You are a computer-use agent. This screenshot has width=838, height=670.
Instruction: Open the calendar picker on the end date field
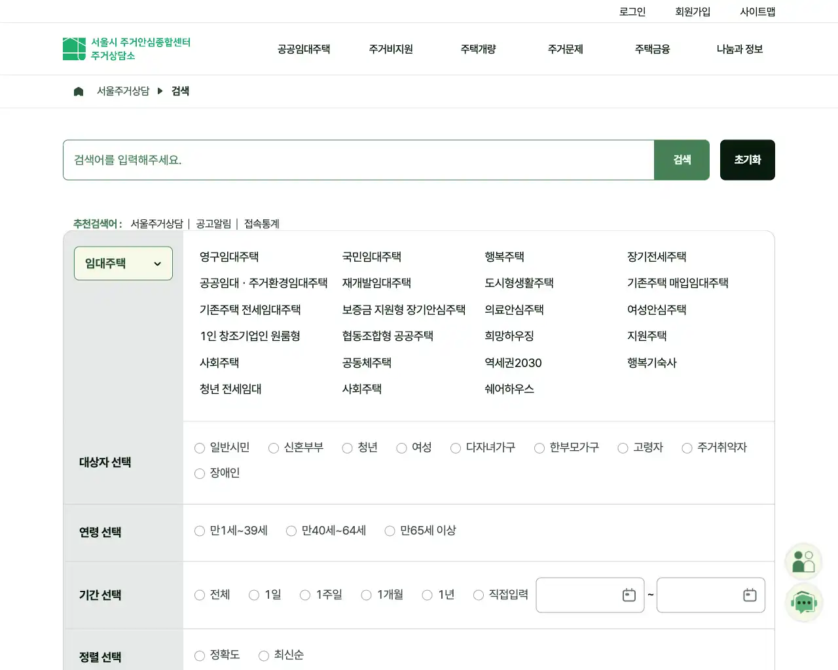click(x=750, y=595)
